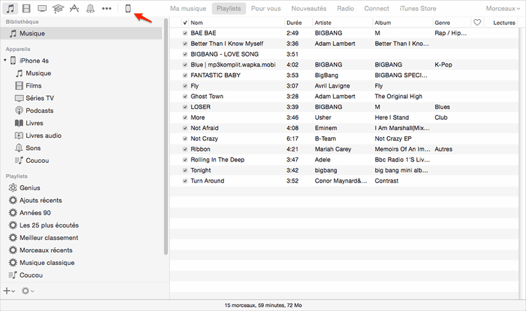Toggle checkbox for BIGBANG - LOVE SONG
The width and height of the screenshot is (526, 311).
(x=185, y=54)
